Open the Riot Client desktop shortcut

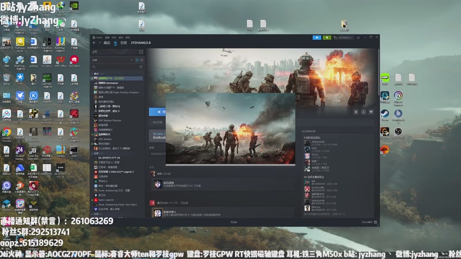click(x=74, y=62)
